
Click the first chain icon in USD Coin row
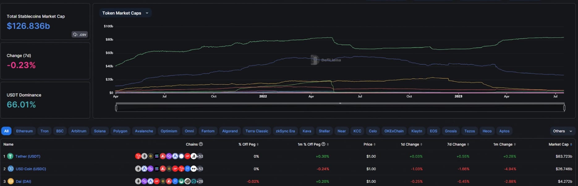click(x=138, y=169)
